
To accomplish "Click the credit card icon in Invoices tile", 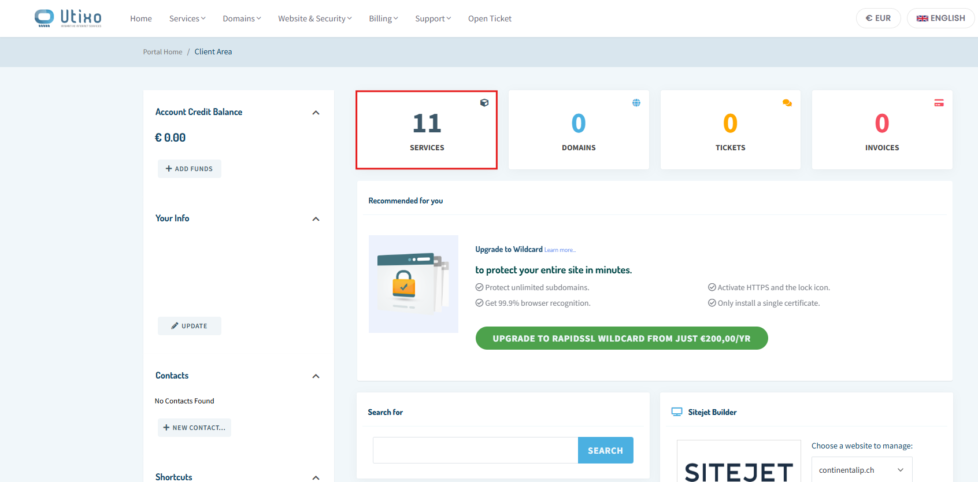I will 939,103.
